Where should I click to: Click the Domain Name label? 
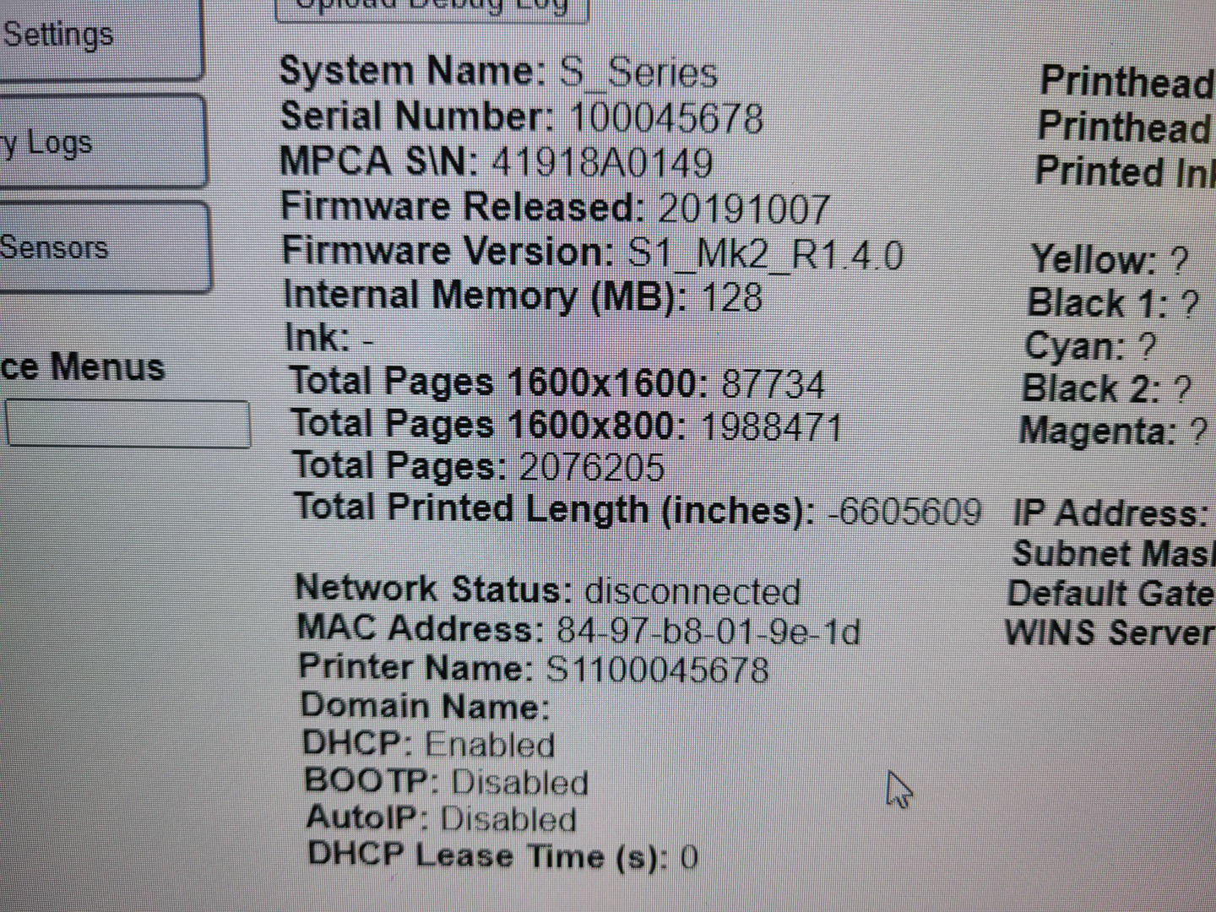[426, 706]
